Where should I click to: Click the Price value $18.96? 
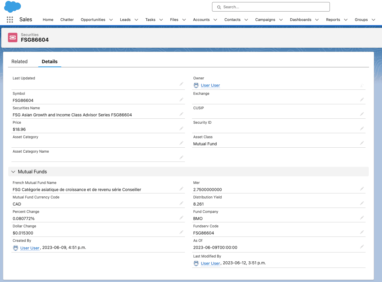tap(19, 129)
